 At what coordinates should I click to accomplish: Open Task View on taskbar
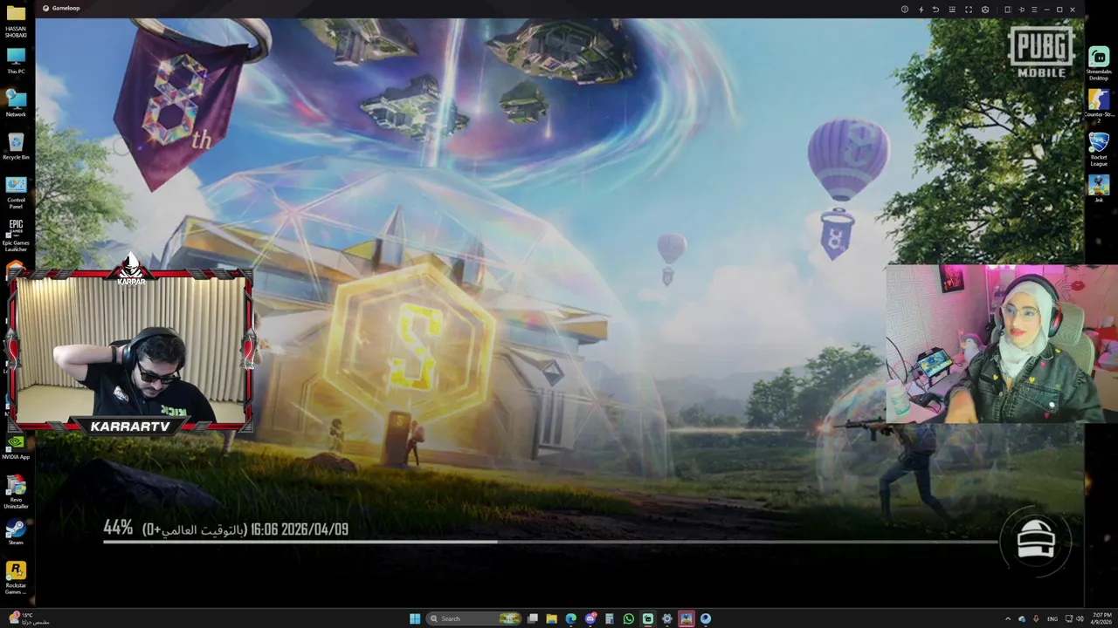click(532, 618)
